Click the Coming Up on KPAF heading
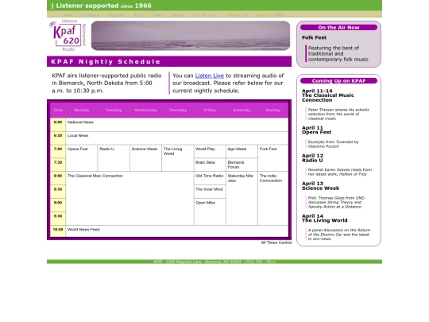 [x=338, y=81]
